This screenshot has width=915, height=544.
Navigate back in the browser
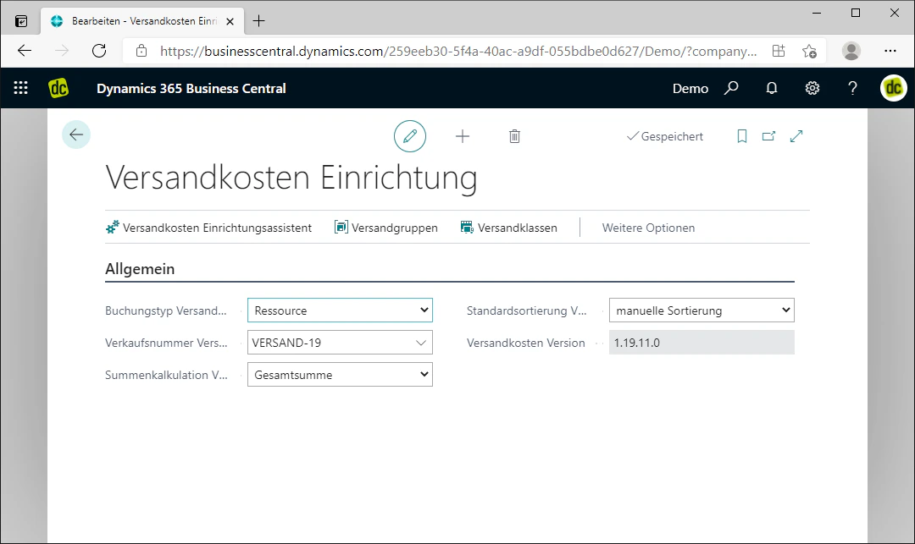click(x=25, y=51)
